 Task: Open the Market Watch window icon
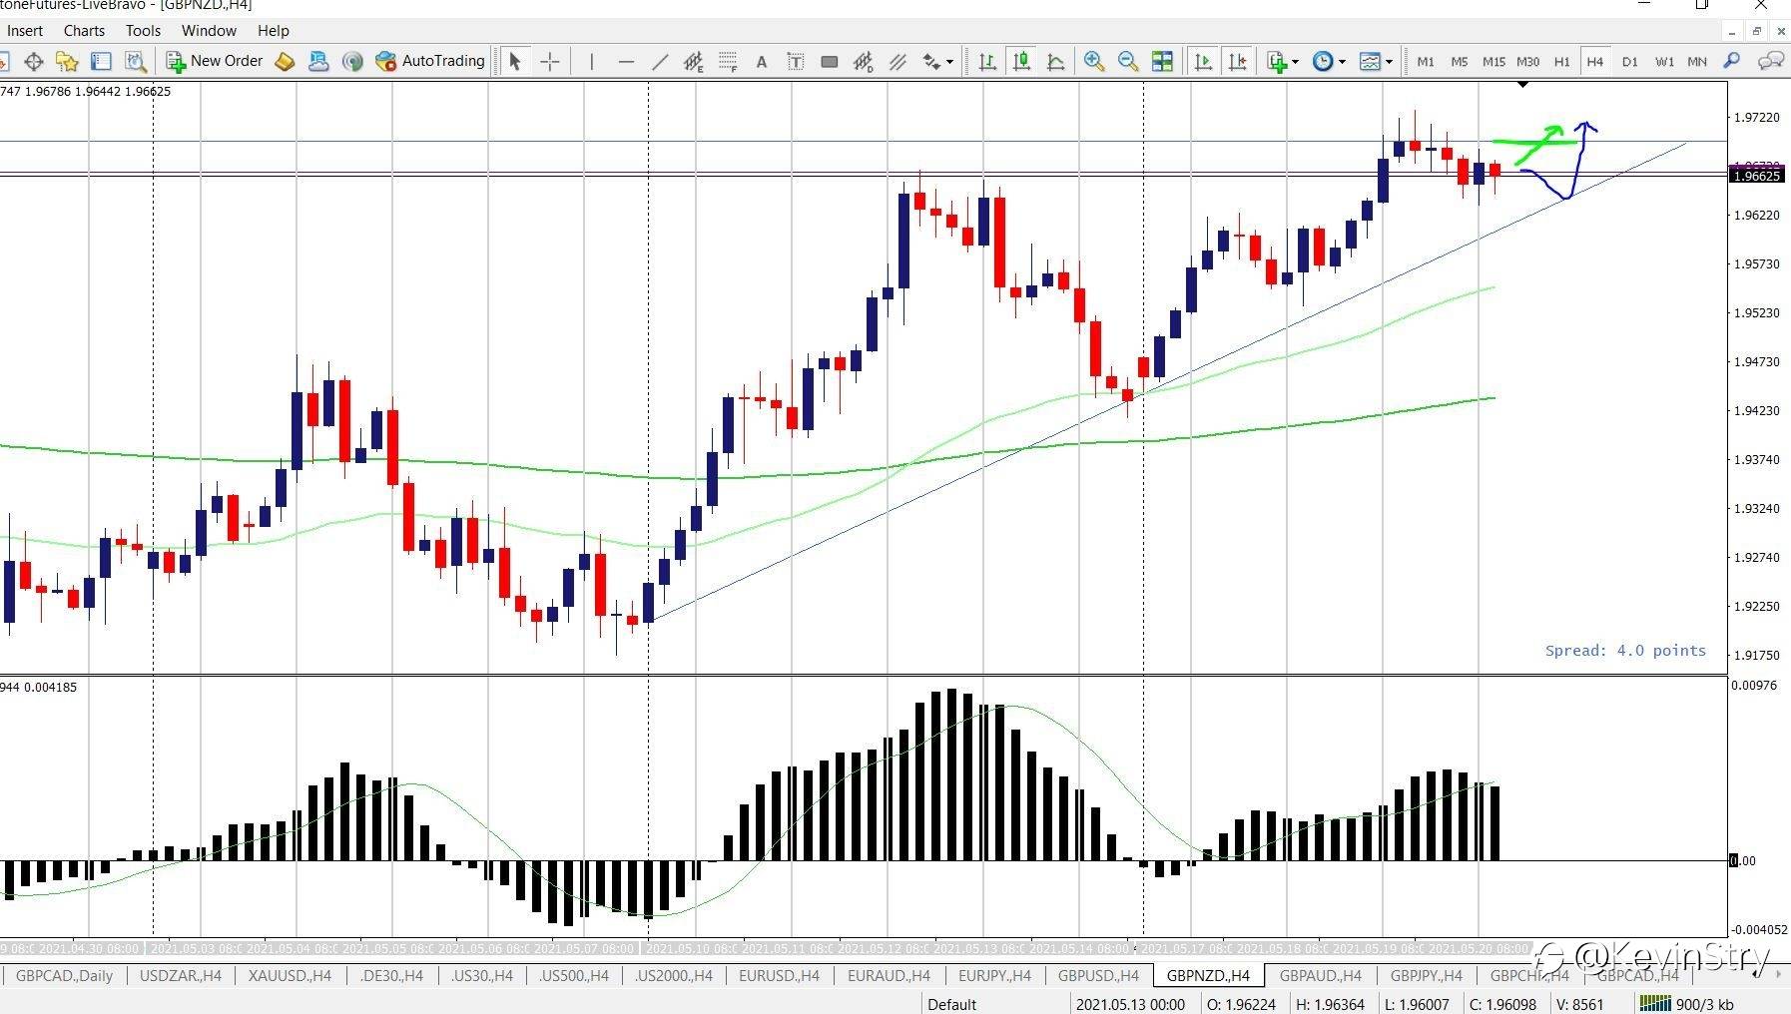click(x=2, y=61)
